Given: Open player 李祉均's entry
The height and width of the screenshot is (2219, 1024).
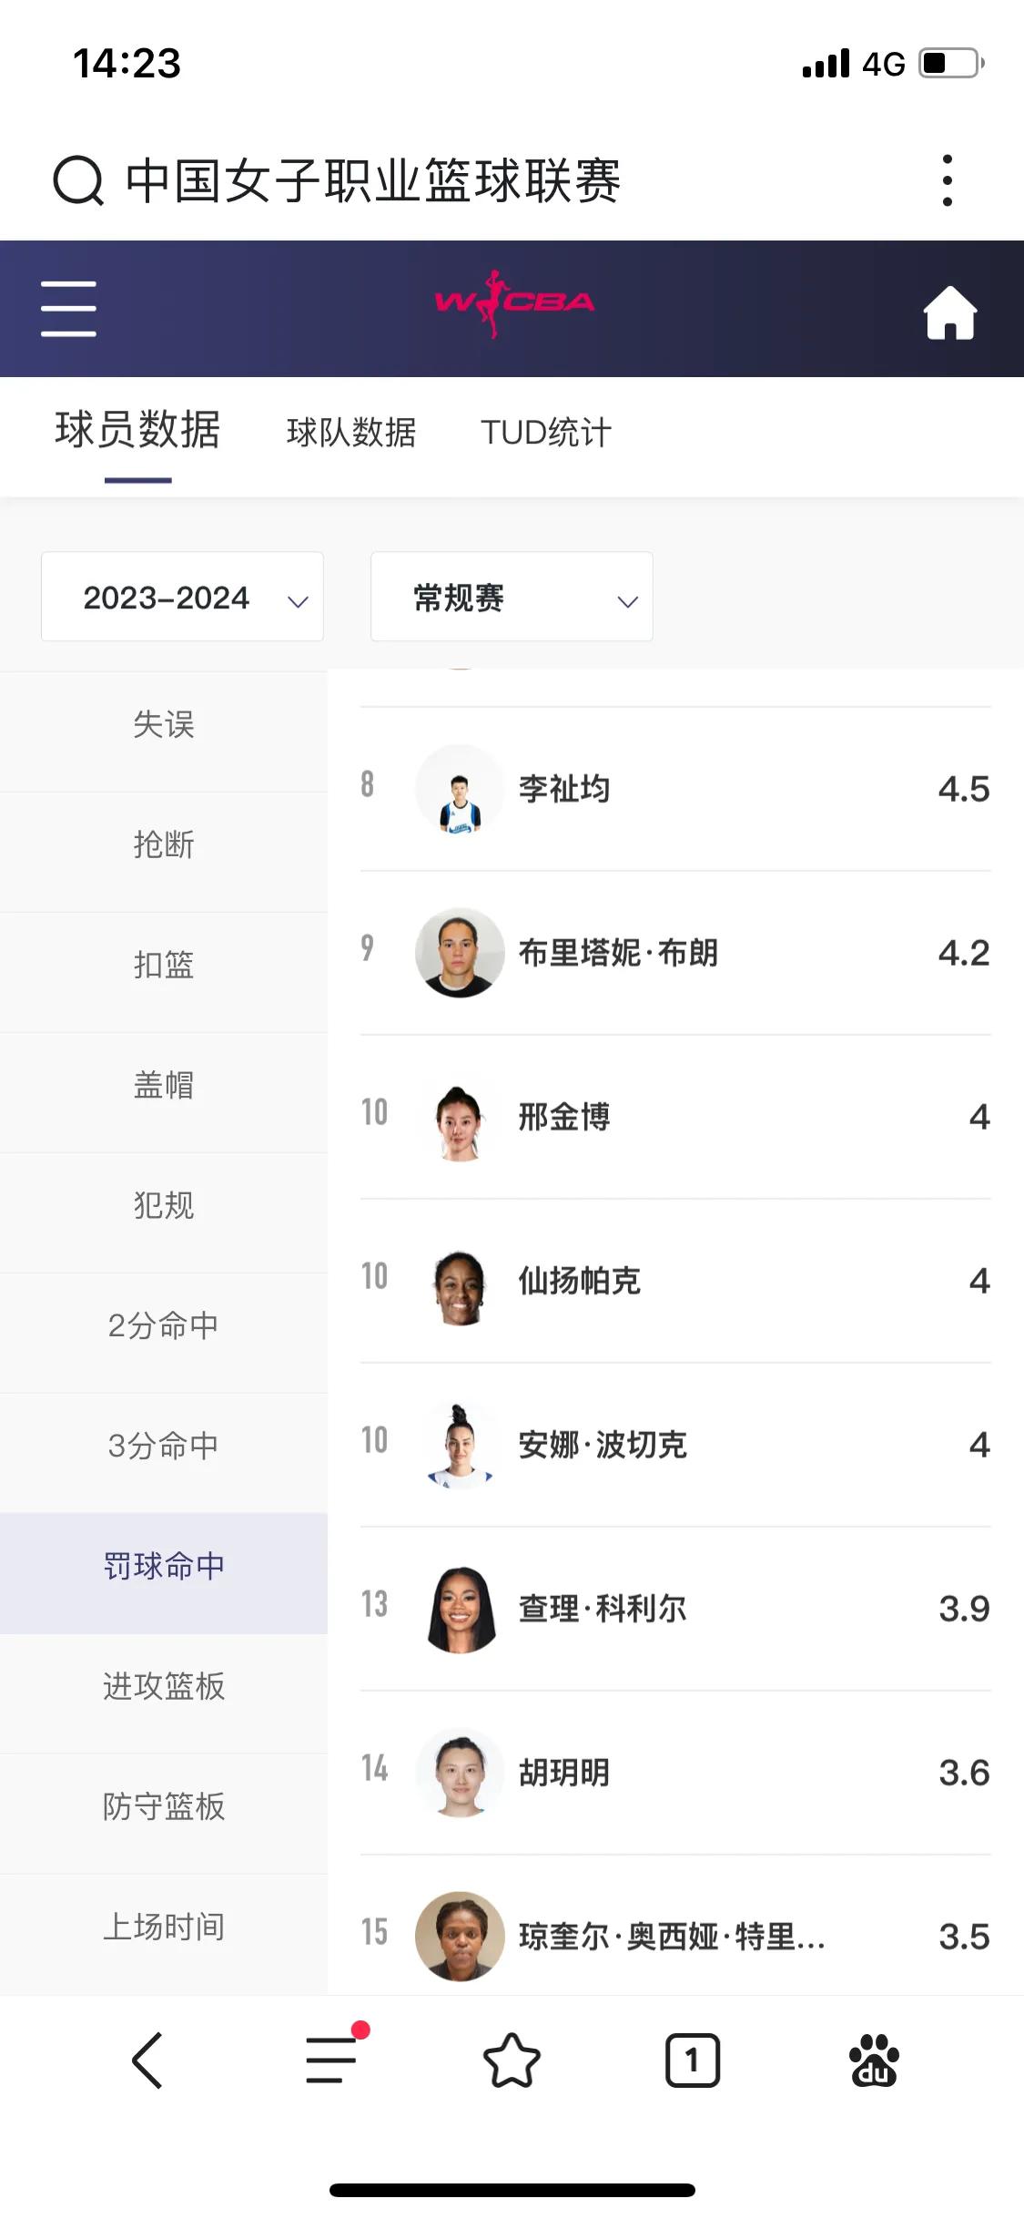Looking at the screenshot, I should point(675,789).
